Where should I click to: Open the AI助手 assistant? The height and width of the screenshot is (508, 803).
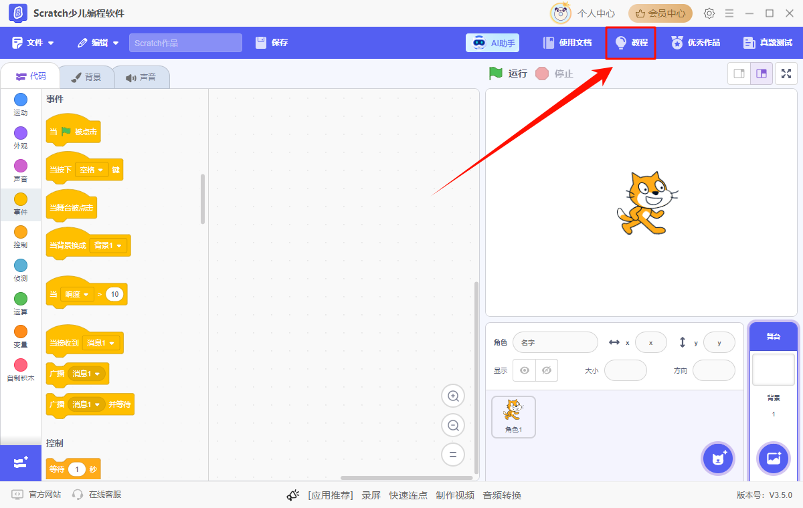coord(493,42)
